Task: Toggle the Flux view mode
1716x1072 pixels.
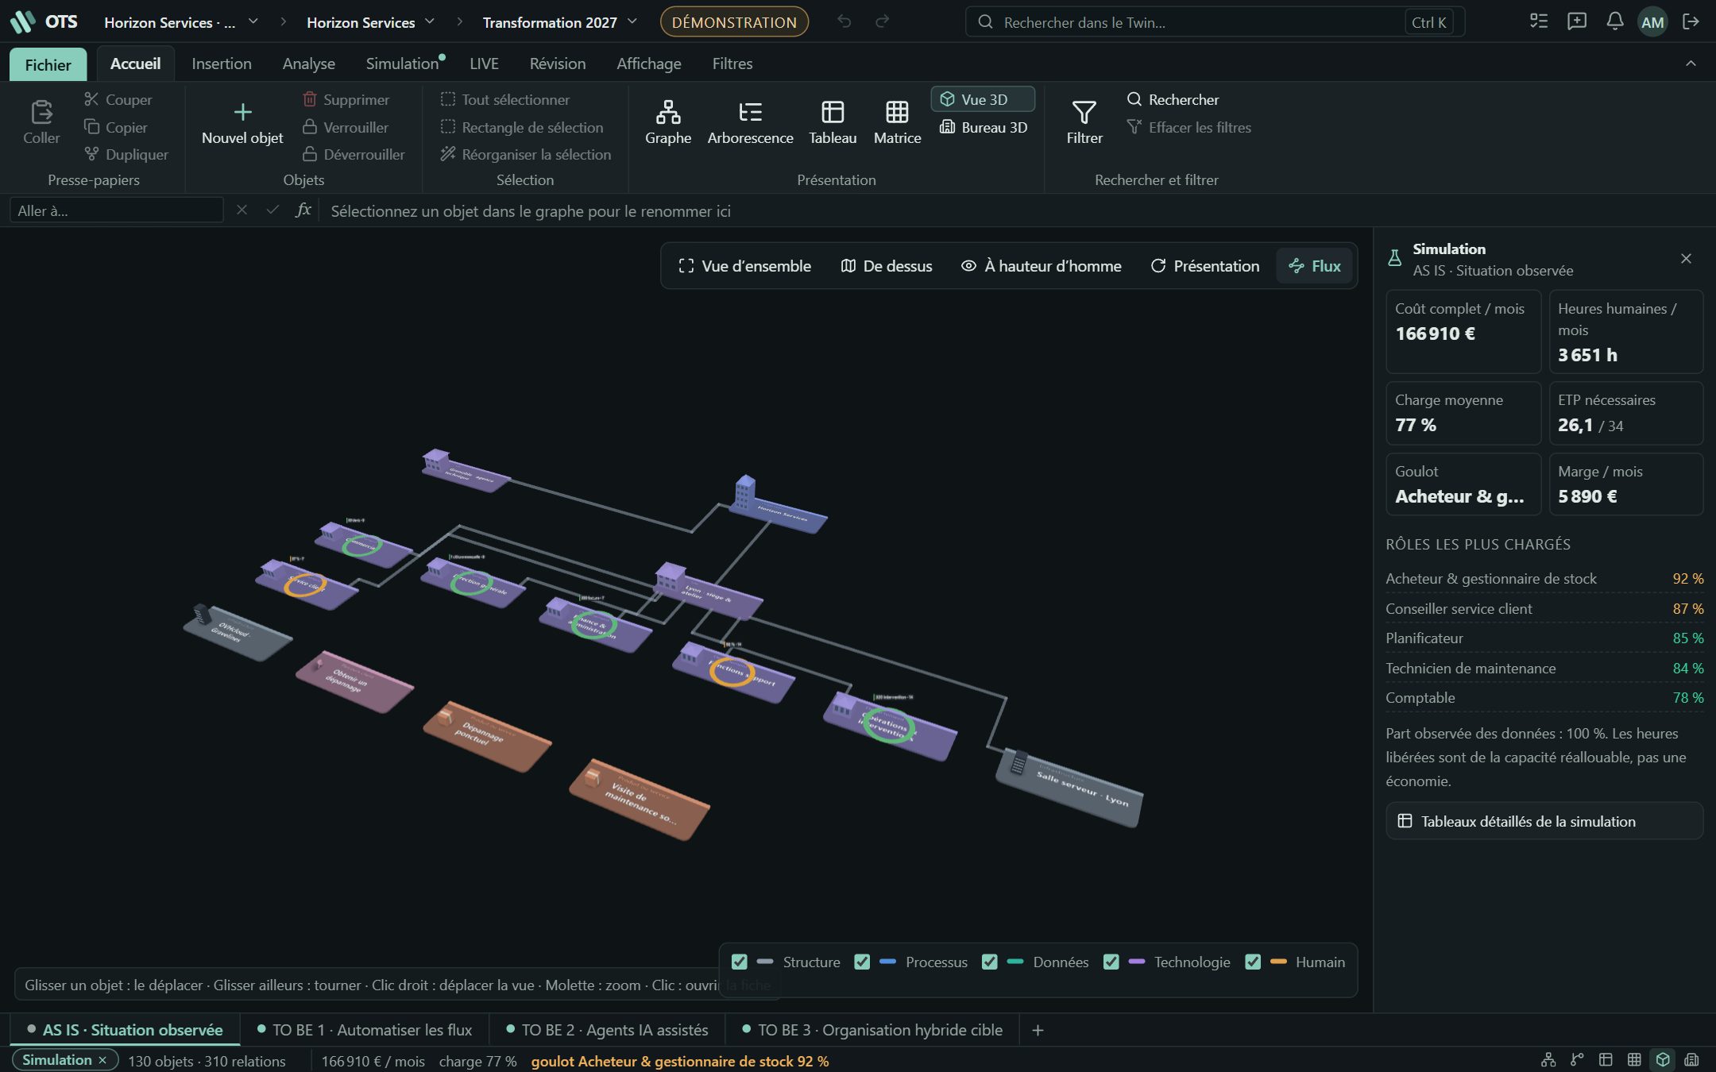Action: pyautogui.click(x=1315, y=266)
